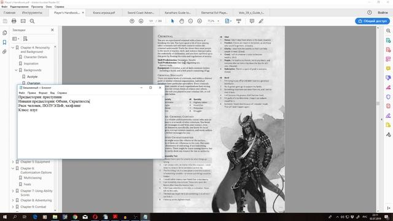393x221 pixels.
Task: Open Google Chrome from the taskbar
Action: point(75,217)
